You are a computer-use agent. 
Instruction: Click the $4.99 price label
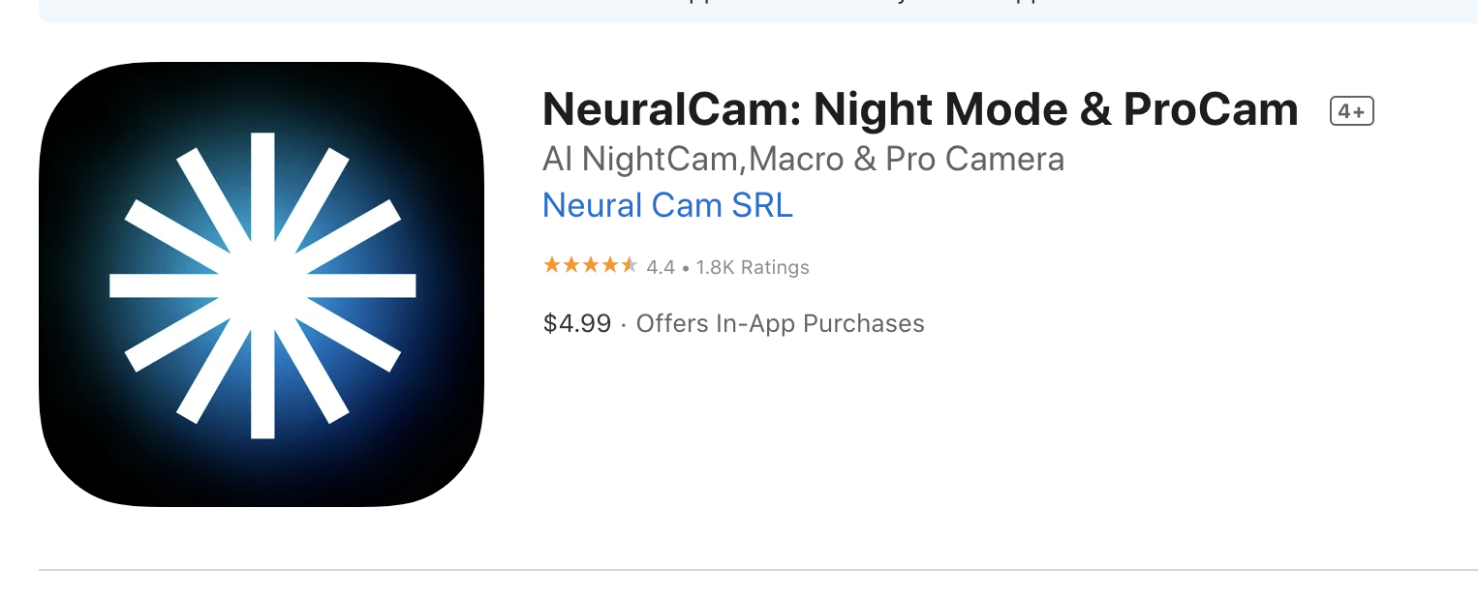pos(577,323)
